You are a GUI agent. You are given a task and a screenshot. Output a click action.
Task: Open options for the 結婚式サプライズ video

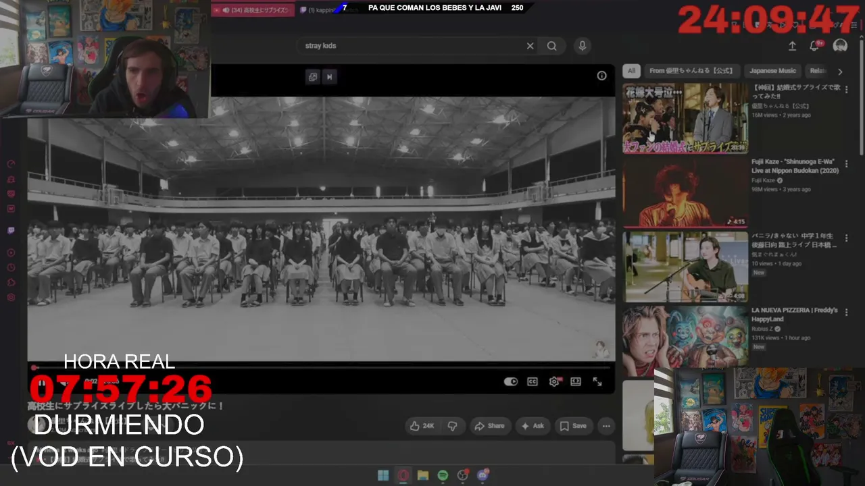click(x=846, y=89)
